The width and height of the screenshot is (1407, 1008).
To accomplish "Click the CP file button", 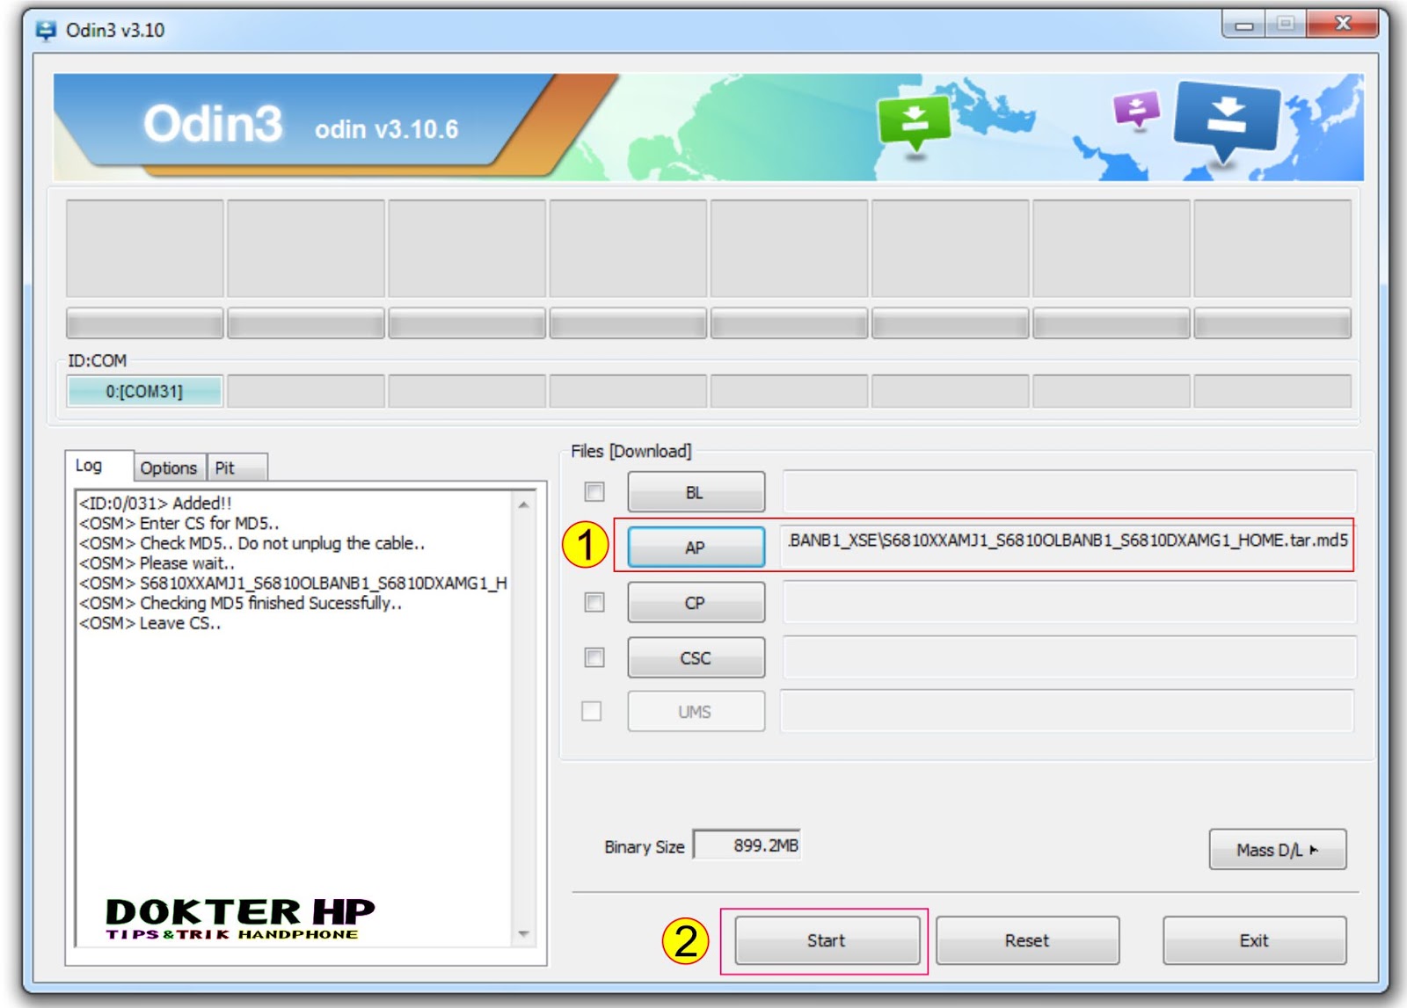I will [x=696, y=603].
